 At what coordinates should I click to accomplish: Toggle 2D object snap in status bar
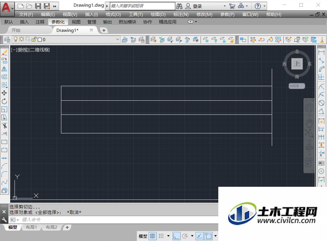(x=208, y=236)
